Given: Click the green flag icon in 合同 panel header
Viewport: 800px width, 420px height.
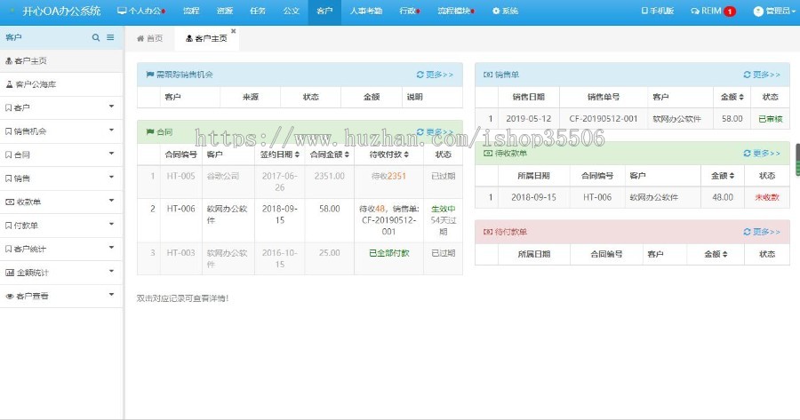Looking at the screenshot, I should click(150, 132).
